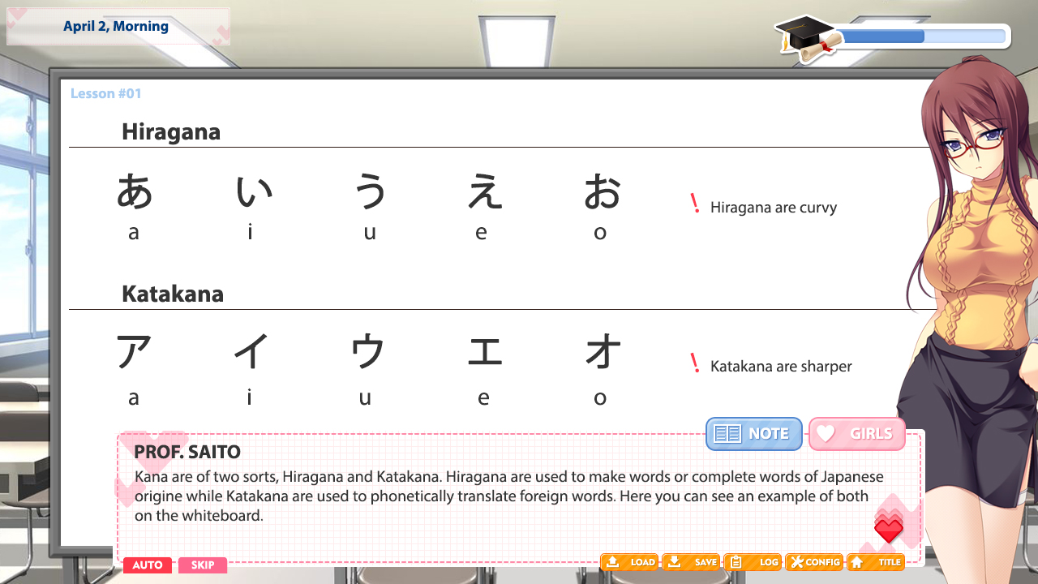Image resolution: width=1038 pixels, height=584 pixels.
Task: Click the red exclamation mark beside Hiragana note
Action: click(x=695, y=204)
